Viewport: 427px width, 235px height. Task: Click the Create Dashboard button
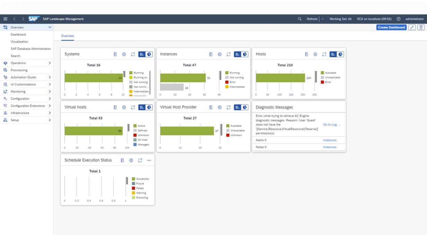[x=391, y=27]
